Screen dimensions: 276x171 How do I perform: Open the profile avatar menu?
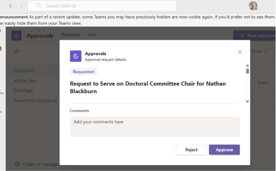coord(253,6)
